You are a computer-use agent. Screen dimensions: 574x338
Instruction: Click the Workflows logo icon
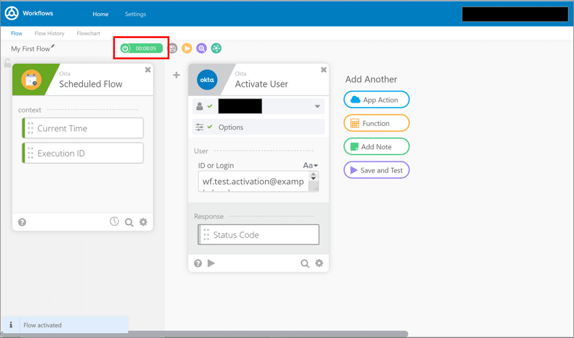click(12, 13)
